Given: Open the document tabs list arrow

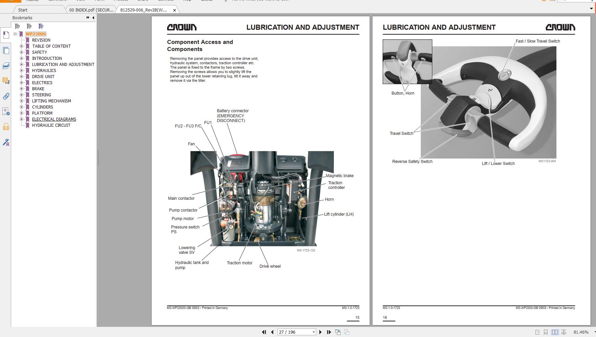Looking at the screenshot, I should pyautogui.click(x=591, y=9).
